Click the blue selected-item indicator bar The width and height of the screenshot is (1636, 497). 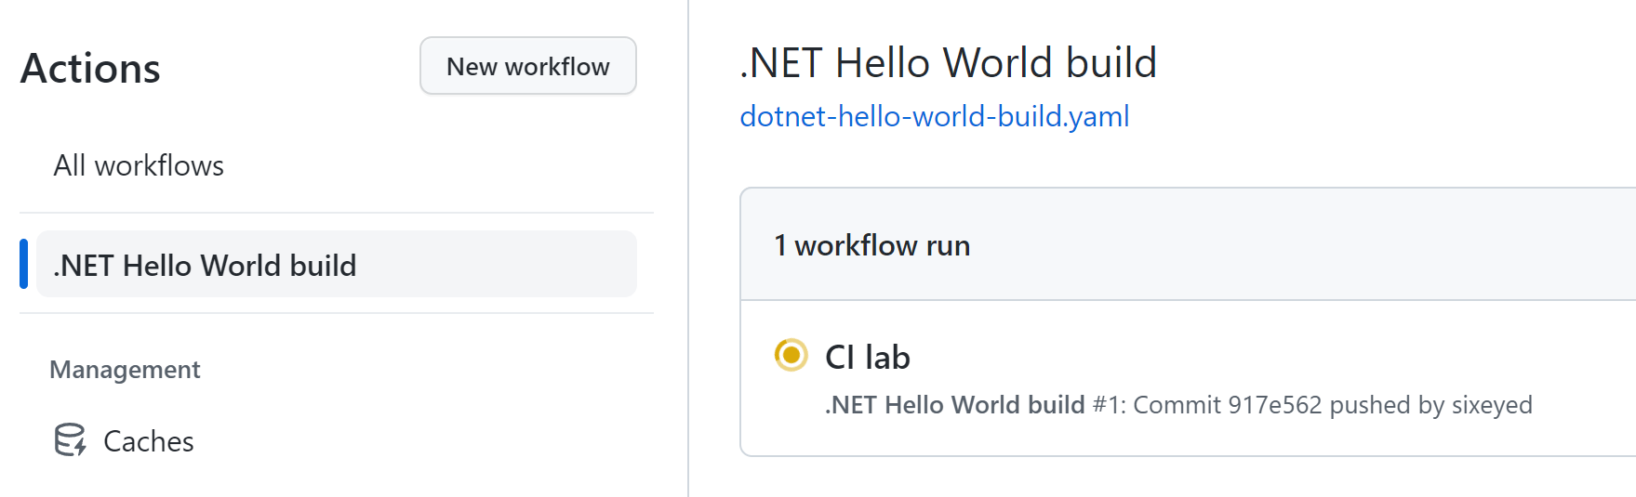[23, 264]
